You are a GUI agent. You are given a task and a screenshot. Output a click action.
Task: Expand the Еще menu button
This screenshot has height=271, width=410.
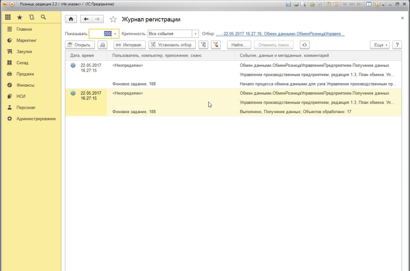pos(380,45)
